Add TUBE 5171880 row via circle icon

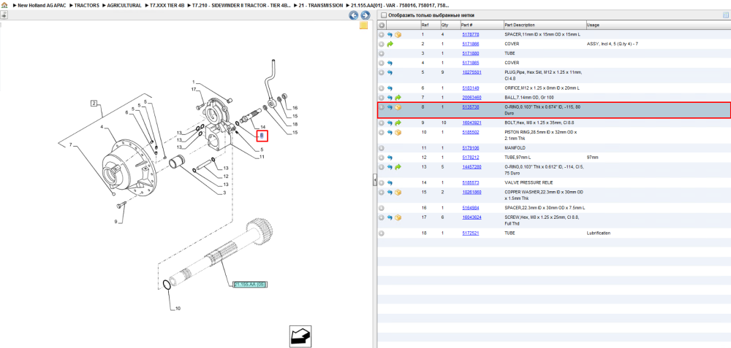(x=382, y=53)
